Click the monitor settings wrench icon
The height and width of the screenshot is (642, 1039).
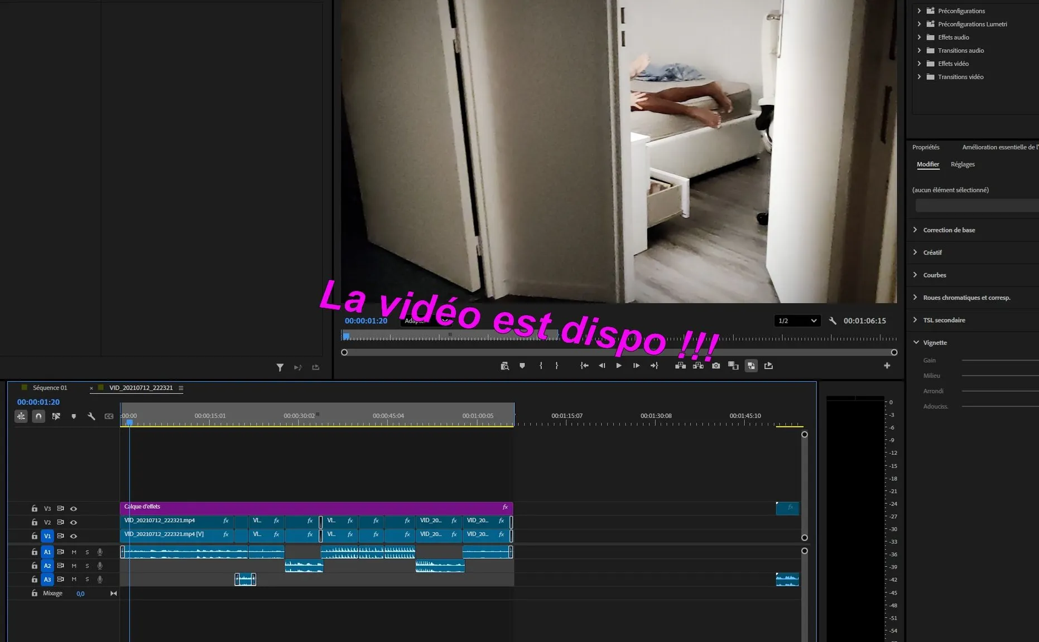click(x=833, y=320)
